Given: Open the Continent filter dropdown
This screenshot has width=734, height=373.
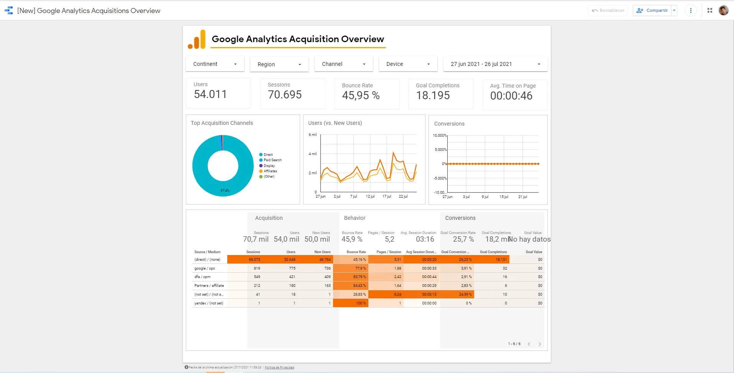Looking at the screenshot, I should (x=215, y=64).
